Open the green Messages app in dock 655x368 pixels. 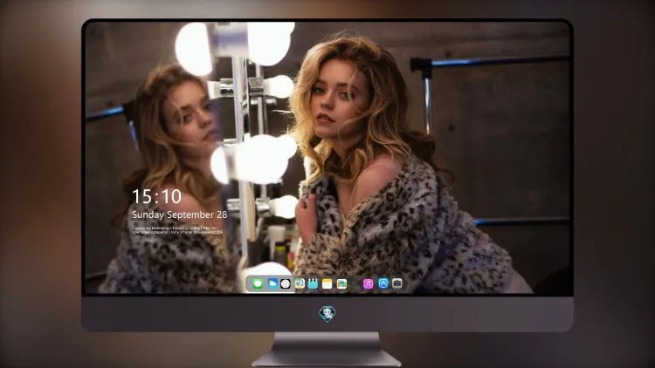click(258, 283)
